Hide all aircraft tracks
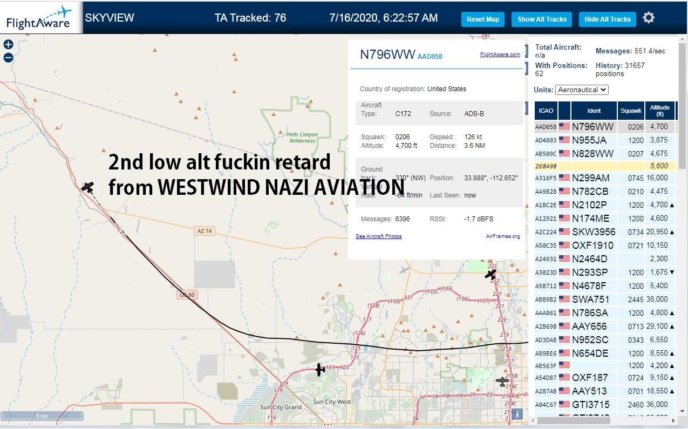Image resolution: width=688 pixels, height=429 pixels. [x=608, y=19]
